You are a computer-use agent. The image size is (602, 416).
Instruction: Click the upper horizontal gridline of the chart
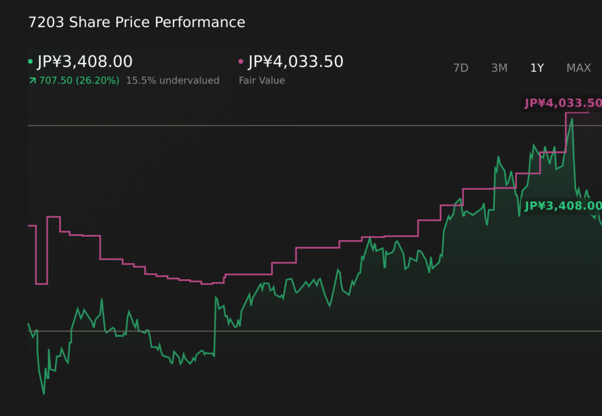tap(294, 125)
